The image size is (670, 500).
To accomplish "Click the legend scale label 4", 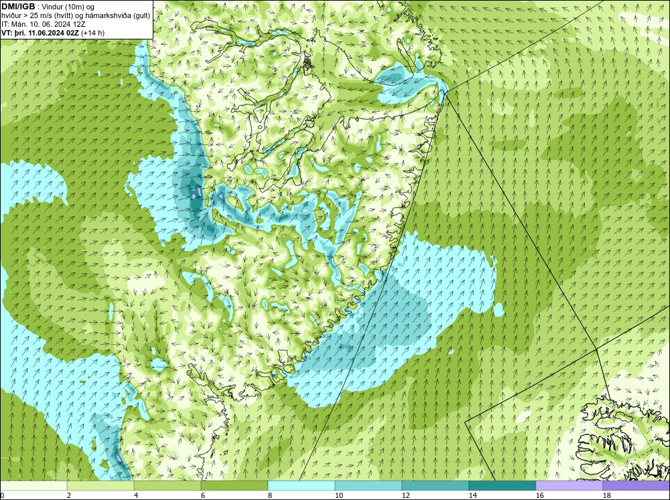I will pyautogui.click(x=136, y=495).
